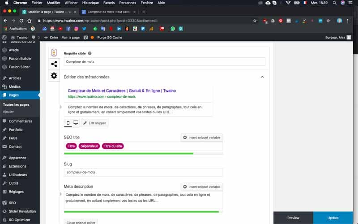Collapse Édition des métadonnées section
The image size is (358, 224).
point(262,77)
